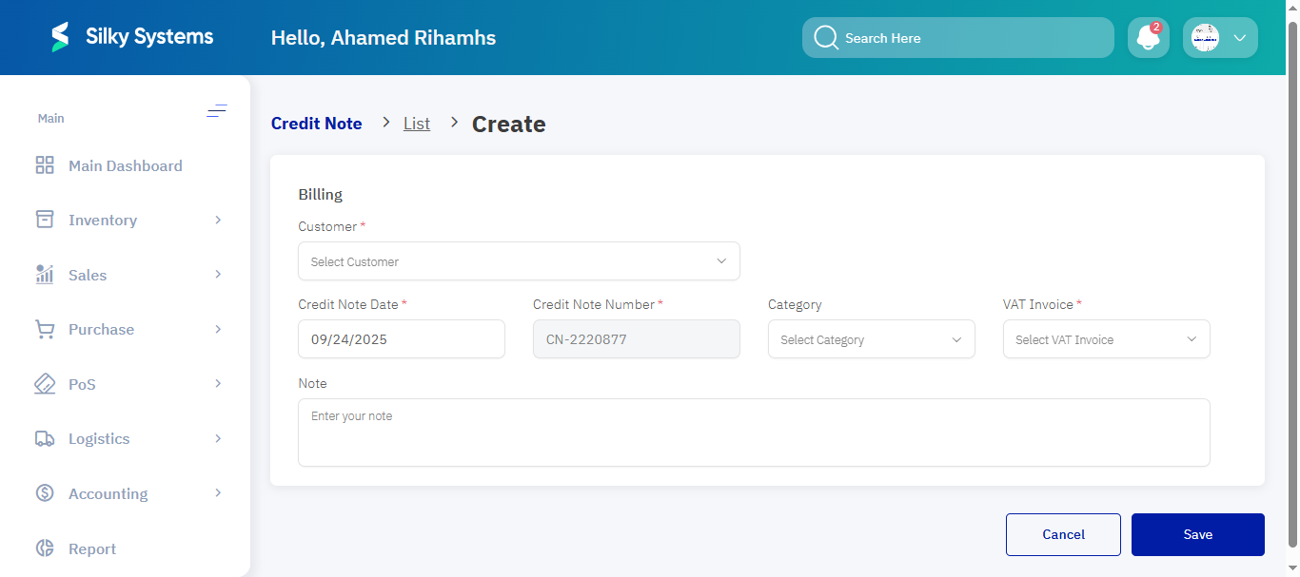Open the notification bell icon

tap(1148, 37)
